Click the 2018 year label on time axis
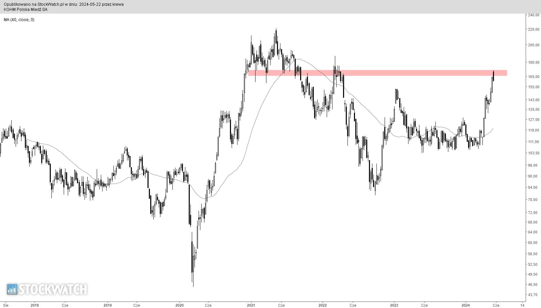Viewport: 541px width, 308px height. (35, 305)
